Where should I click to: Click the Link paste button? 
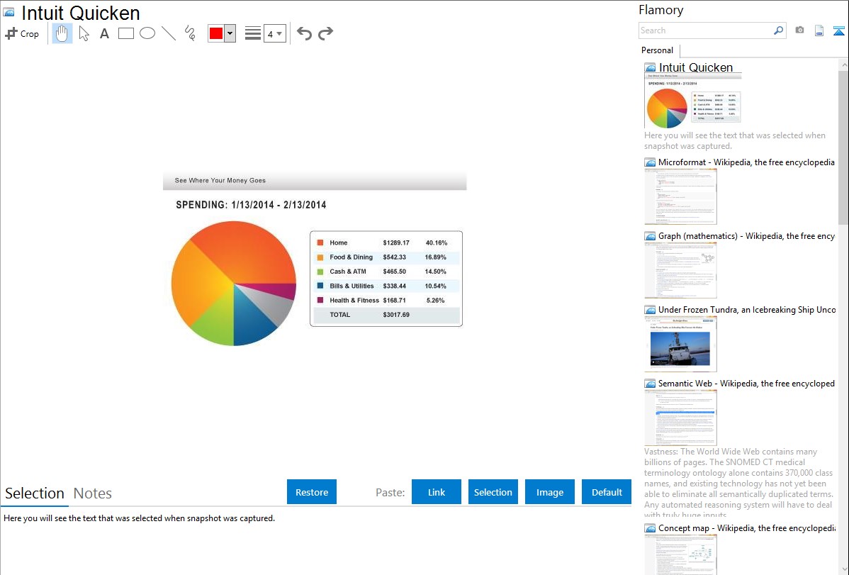point(437,492)
